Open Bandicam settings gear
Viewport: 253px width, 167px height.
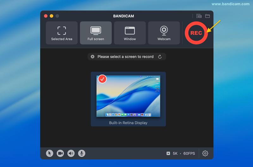click(205, 153)
